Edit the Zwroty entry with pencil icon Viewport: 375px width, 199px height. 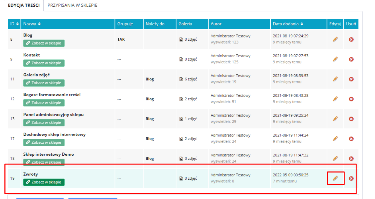click(x=335, y=178)
